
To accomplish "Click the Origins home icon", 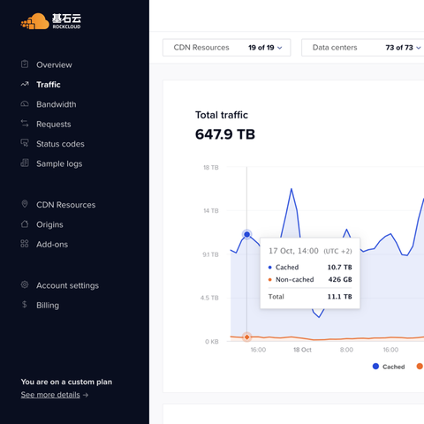I will coord(25,224).
